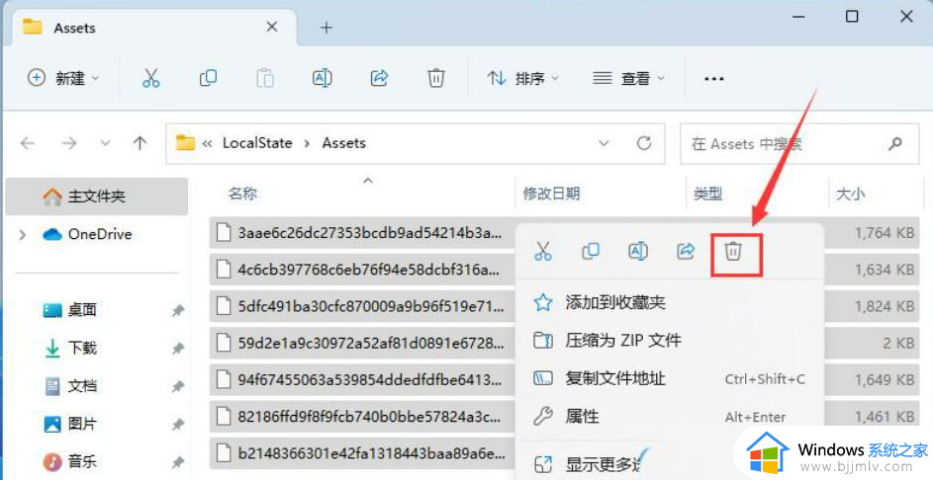This screenshot has width=933, height=480.
Task: Choose 复制文件地址 from the context menu
Action: tap(670, 378)
